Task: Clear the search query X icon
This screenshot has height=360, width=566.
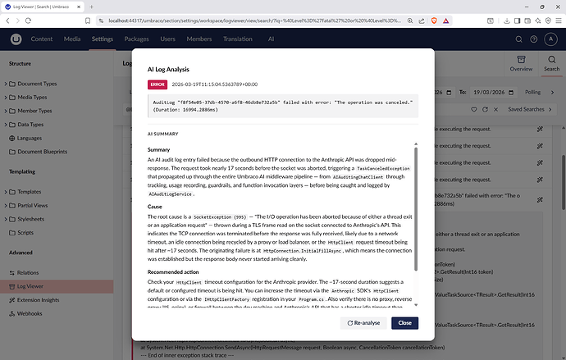Action: 496,109
